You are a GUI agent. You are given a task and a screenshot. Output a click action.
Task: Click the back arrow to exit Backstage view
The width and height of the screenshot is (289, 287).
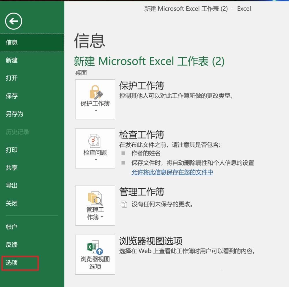point(14,21)
